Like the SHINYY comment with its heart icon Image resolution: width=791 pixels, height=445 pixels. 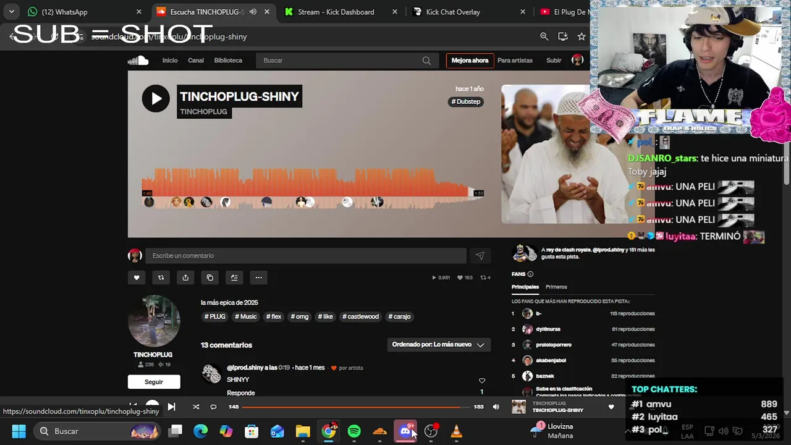[x=482, y=381]
